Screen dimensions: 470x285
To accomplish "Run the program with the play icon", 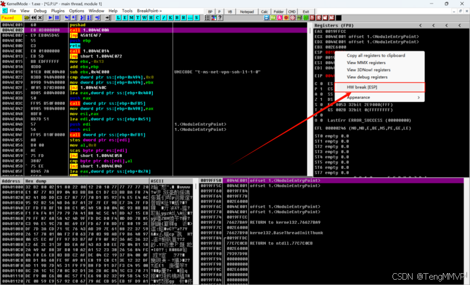I will point(50,18).
